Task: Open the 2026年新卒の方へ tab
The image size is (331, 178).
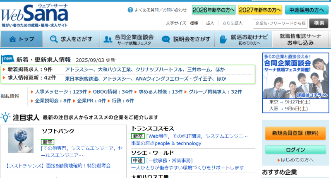Action: pyautogui.click(x=214, y=10)
